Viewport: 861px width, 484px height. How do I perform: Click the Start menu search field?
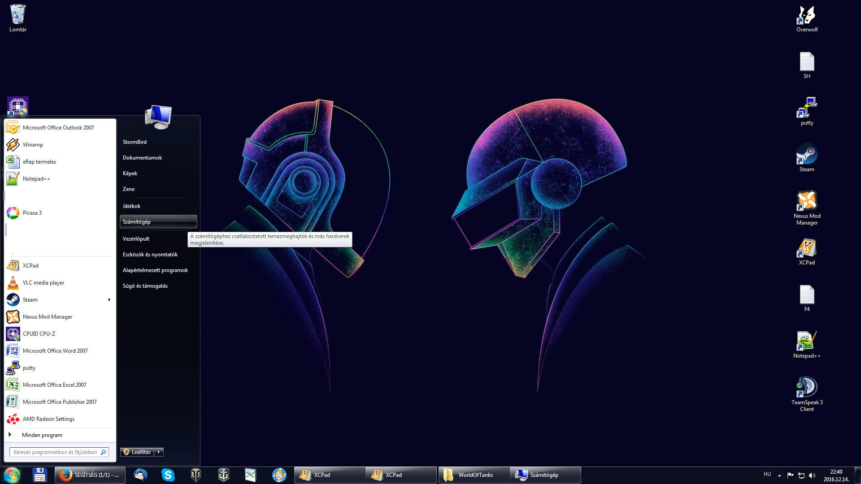coord(59,452)
